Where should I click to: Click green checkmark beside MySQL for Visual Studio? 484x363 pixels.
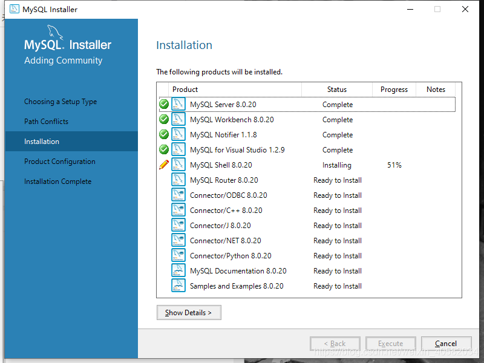[x=164, y=149]
